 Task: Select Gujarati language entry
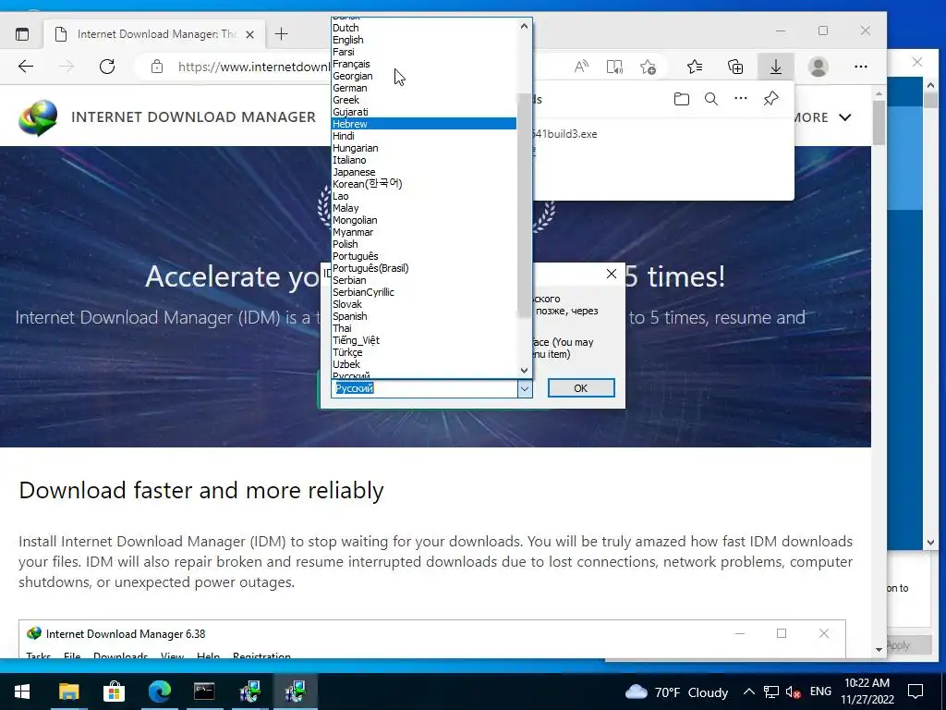424,112
